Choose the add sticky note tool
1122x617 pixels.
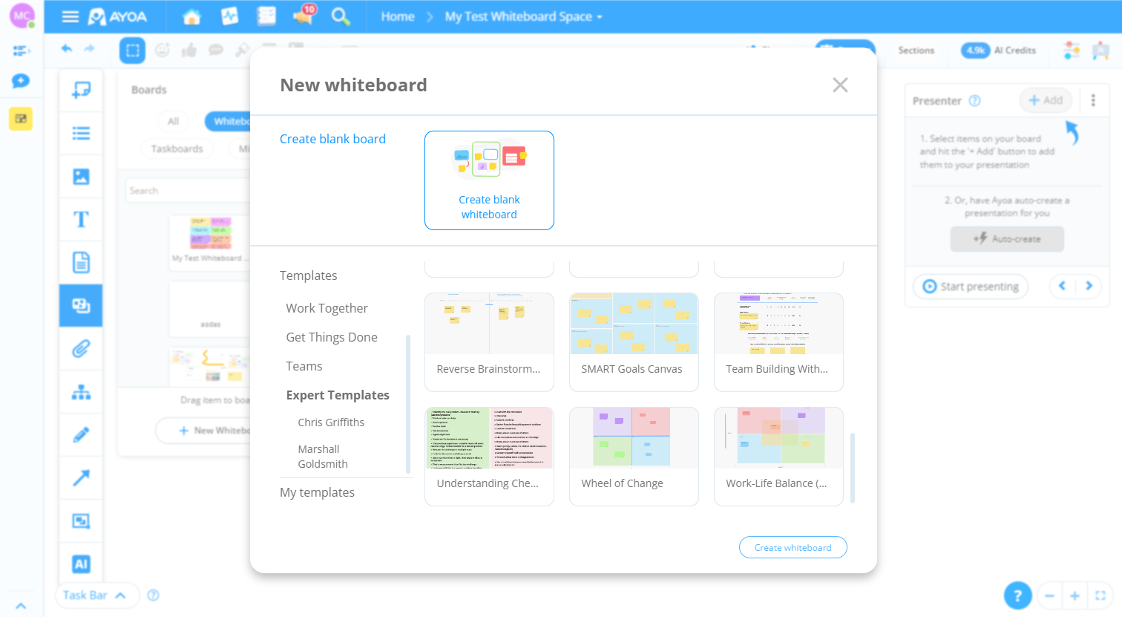click(81, 91)
